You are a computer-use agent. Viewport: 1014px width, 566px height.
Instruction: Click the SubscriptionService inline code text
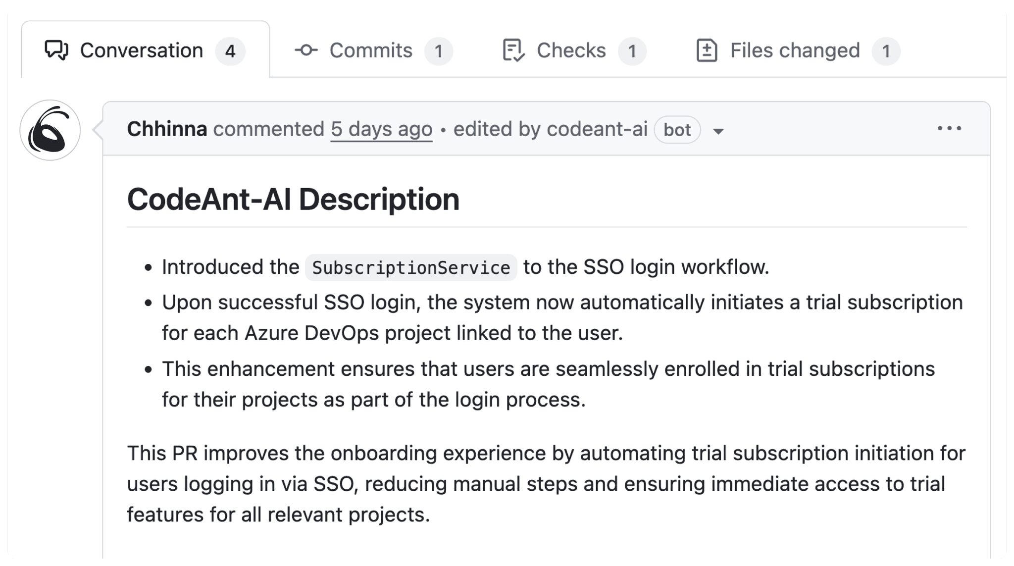411,268
